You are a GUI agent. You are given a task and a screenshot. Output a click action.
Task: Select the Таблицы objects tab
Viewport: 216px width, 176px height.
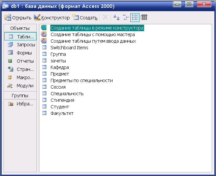coord(20,36)
